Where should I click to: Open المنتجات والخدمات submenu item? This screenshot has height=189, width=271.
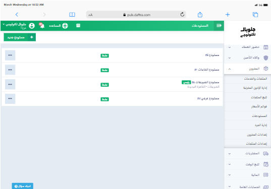click(x=255, y=79)
